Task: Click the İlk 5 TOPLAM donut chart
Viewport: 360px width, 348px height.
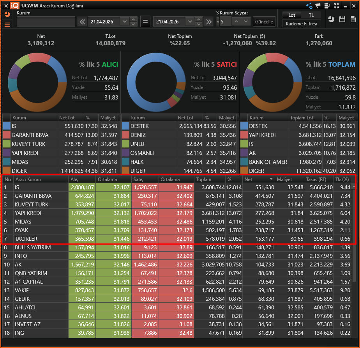Action: (x=273, y=82)
